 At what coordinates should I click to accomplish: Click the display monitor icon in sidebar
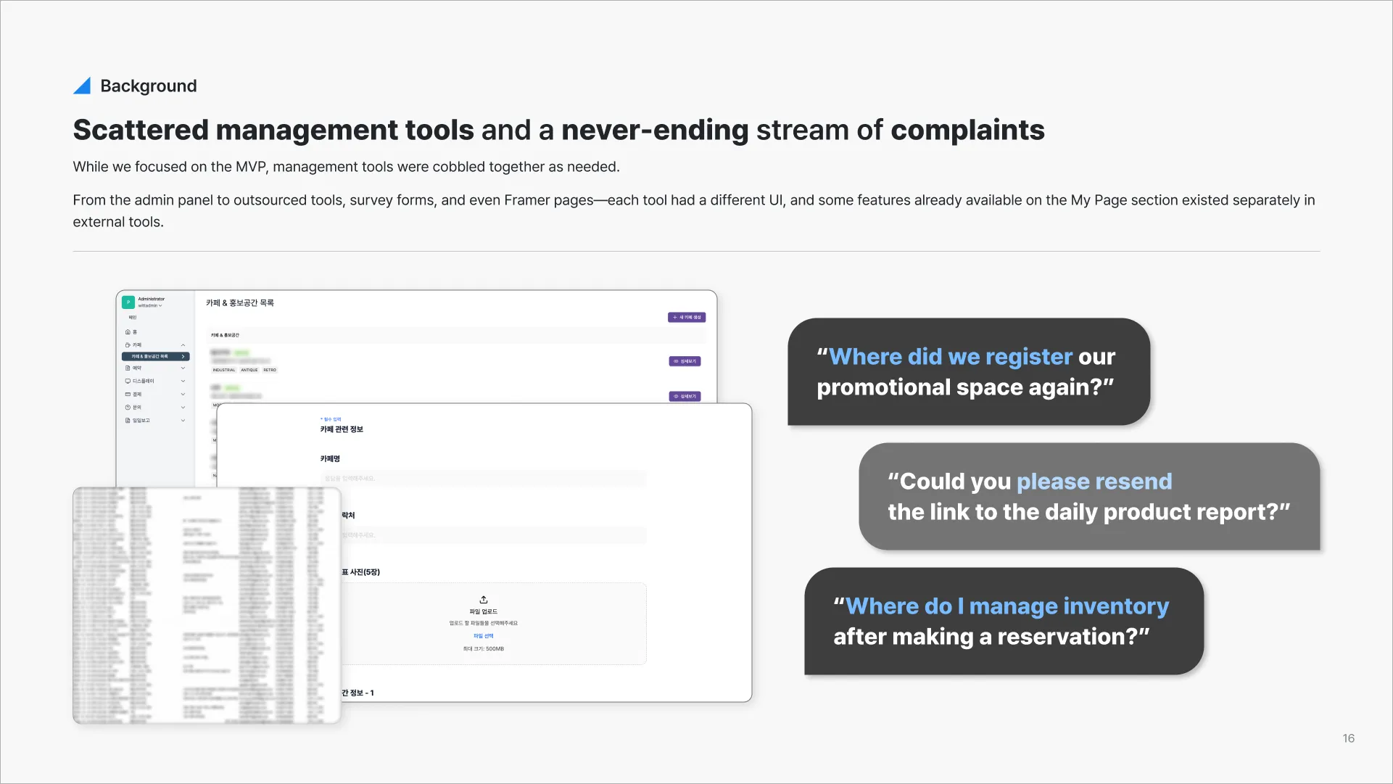click(x=128, y=381)
